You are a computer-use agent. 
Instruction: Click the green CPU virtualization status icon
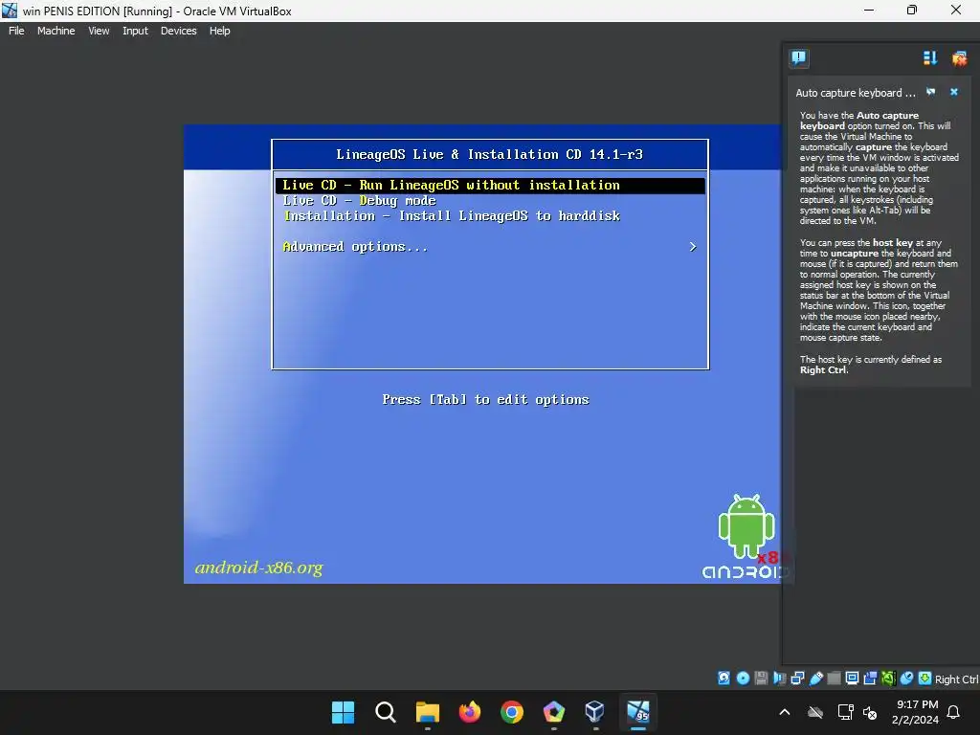tap(888, 679)
